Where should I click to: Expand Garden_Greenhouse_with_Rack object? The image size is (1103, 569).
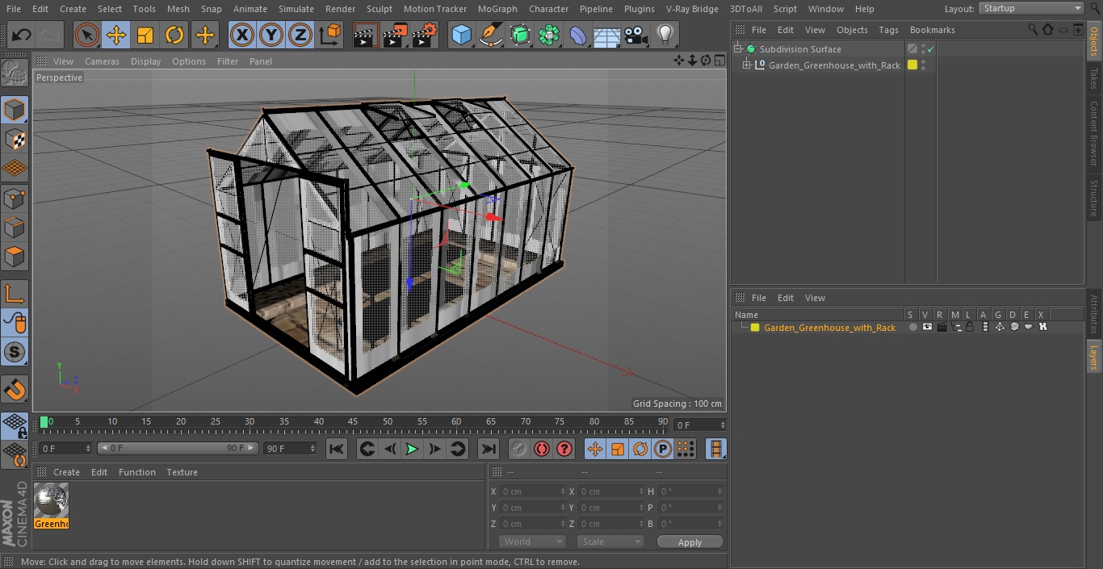[x=747, y=65]
